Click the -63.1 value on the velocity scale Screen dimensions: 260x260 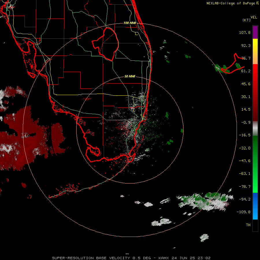pos(245,174)
